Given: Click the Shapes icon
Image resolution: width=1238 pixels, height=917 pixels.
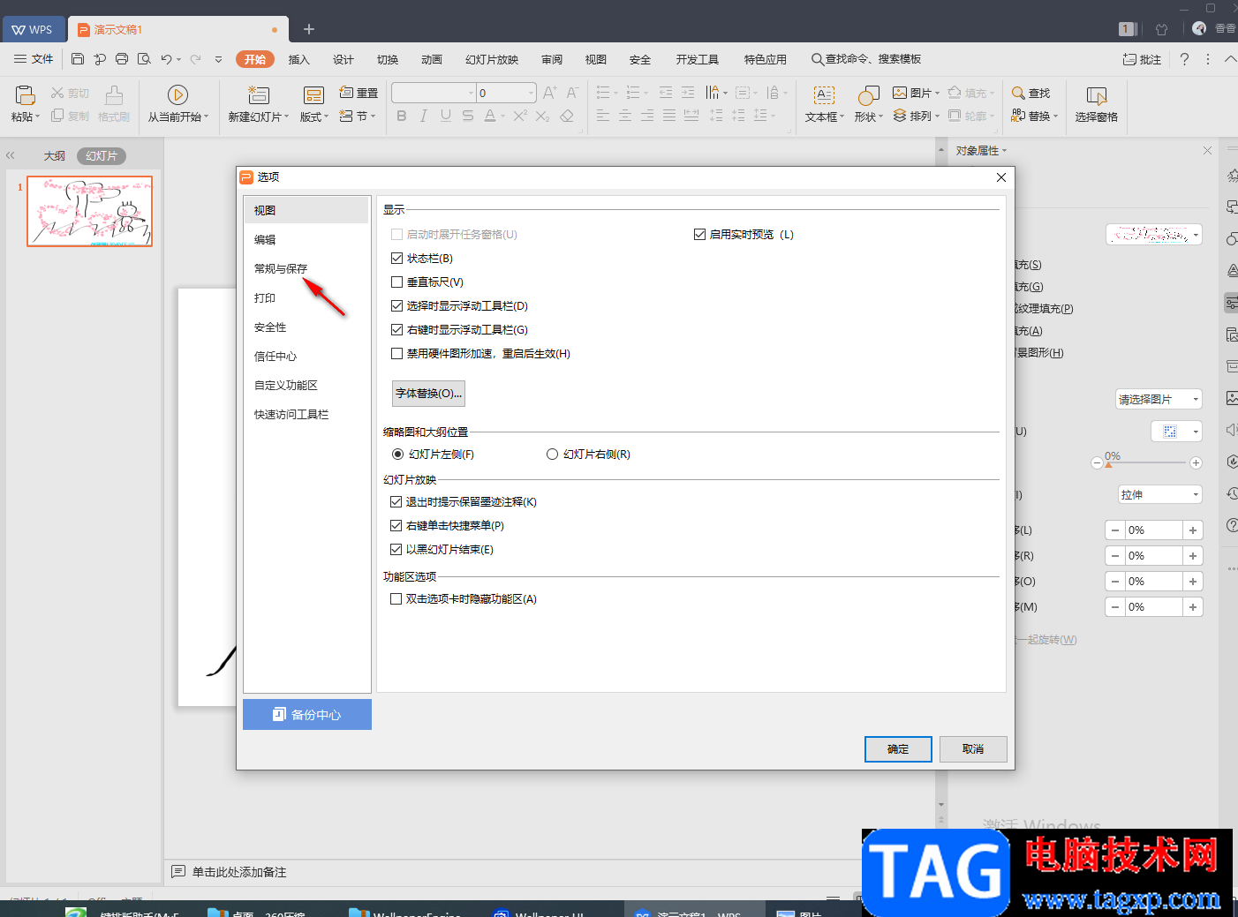Looking at the screenshot, I should (x=868, y=94).
